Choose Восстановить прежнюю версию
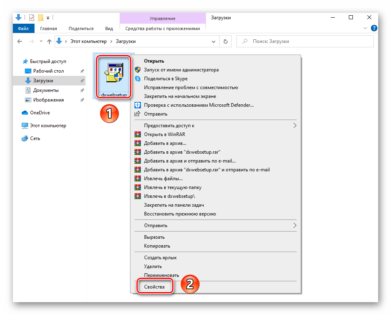This screenshot has height=315, width=391. point(216,214)
